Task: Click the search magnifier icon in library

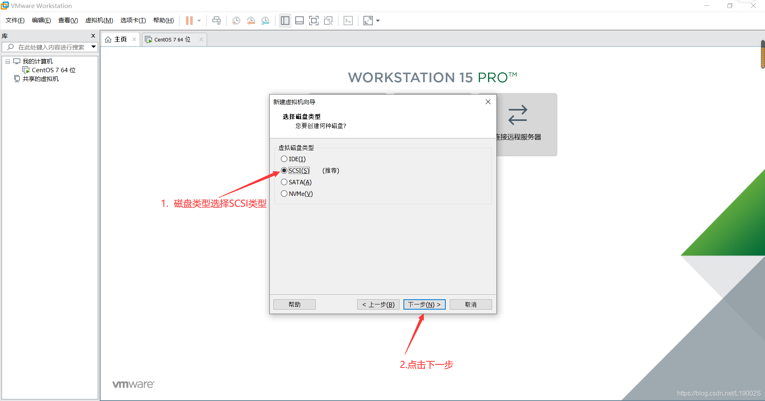Action: tap(10, 47)
